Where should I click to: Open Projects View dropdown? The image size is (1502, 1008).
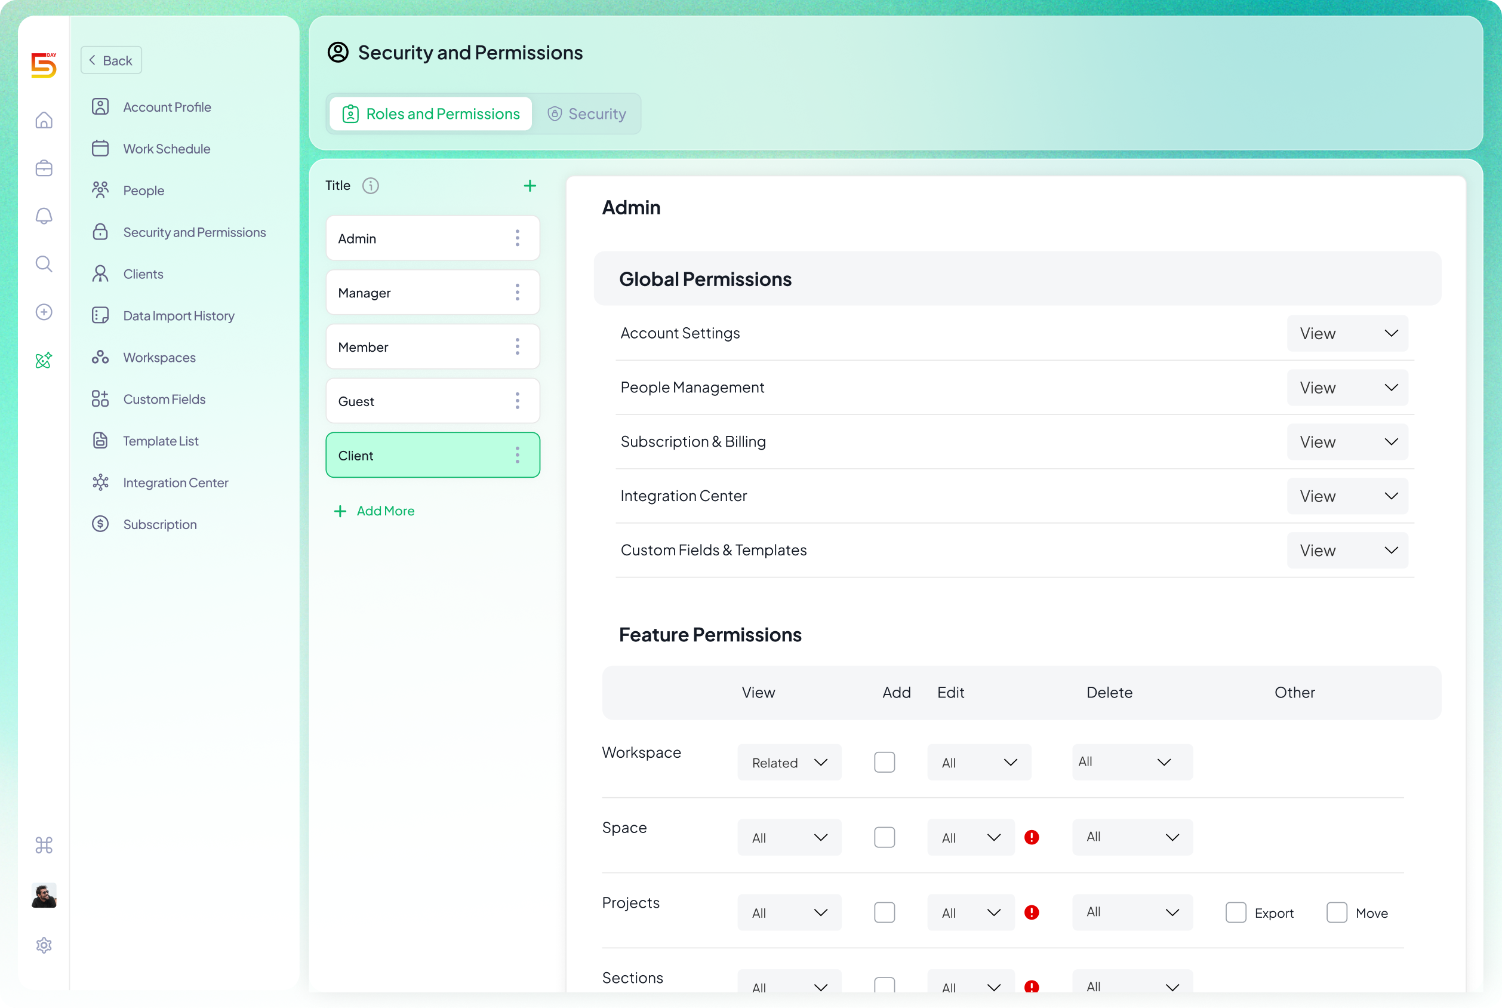(x=789, y=912)
